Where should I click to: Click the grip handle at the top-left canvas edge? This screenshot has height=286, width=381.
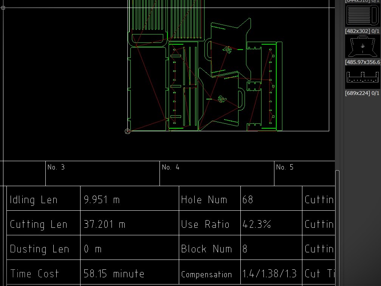pyautogui.click(x=3, y=8)
